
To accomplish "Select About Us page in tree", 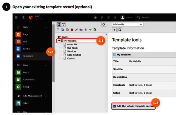I will click(72, 44).
